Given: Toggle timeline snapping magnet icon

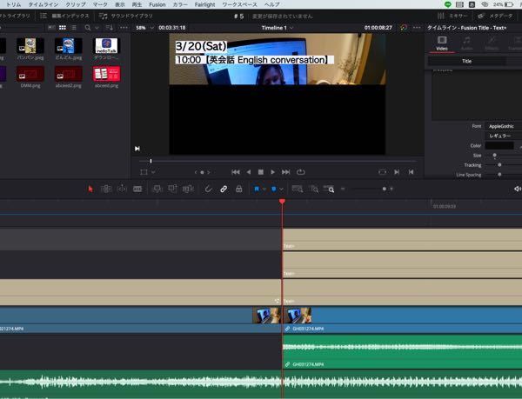Looking at the screenshot, I should click(x=208, y=189).
